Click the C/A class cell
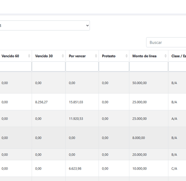186x181 pixels. tap(174, 169)
